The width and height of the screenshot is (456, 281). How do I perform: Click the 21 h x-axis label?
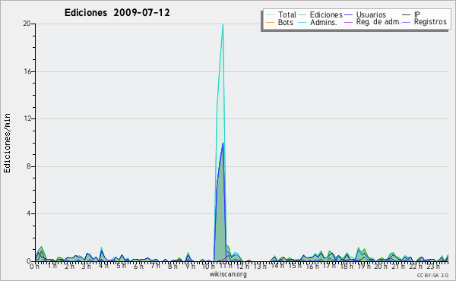tap(397, 266)
